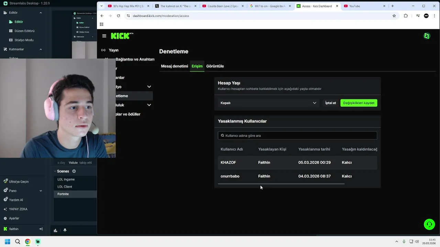Image resolution: width=440 pixels, height=247 pixels.
Task: Open Chrome tab search dropdown
Action: [x=101, y=6]
